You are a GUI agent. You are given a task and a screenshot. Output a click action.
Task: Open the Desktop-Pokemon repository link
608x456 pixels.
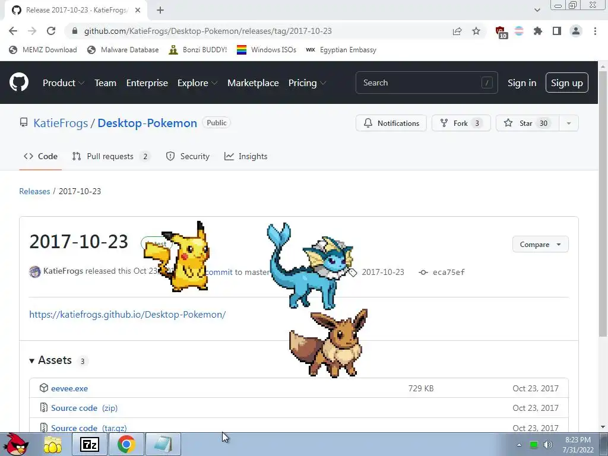coord(147,123)
